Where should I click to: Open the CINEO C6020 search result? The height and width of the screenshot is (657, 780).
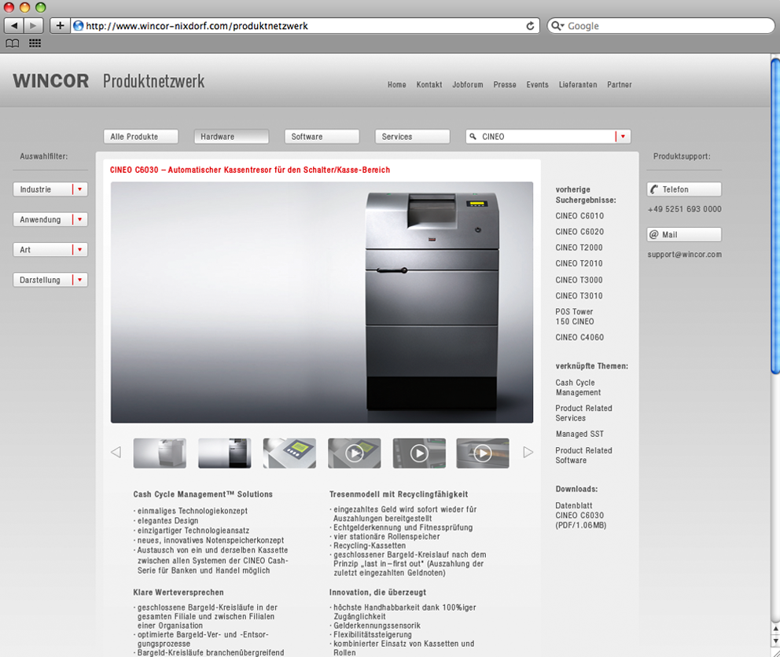click(x=579, y=232)
